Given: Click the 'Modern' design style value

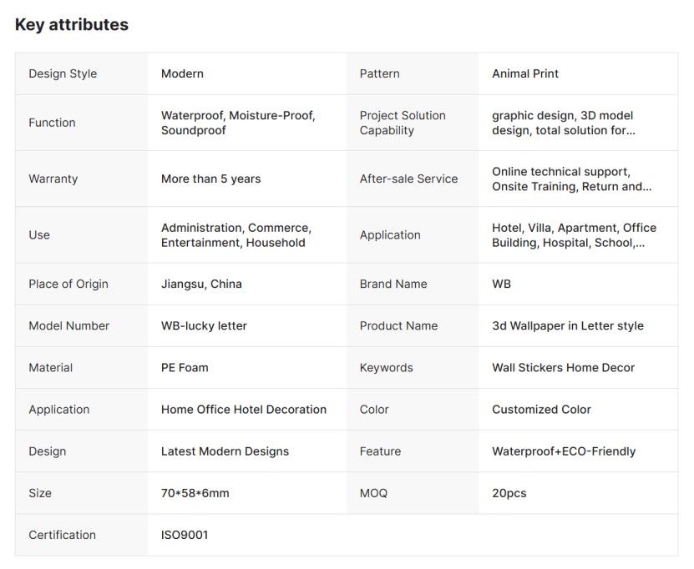Looking at the screenshot, I should [182, 73].
